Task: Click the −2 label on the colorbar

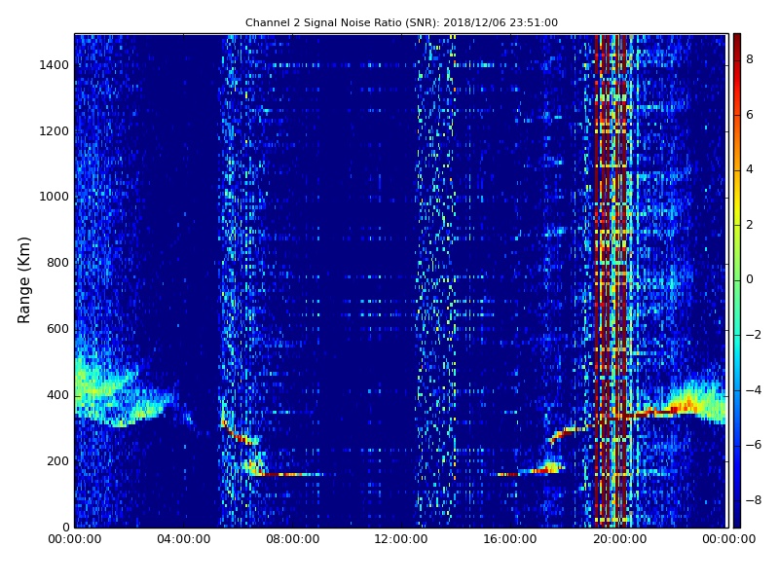Action: [x=752, y=335]
